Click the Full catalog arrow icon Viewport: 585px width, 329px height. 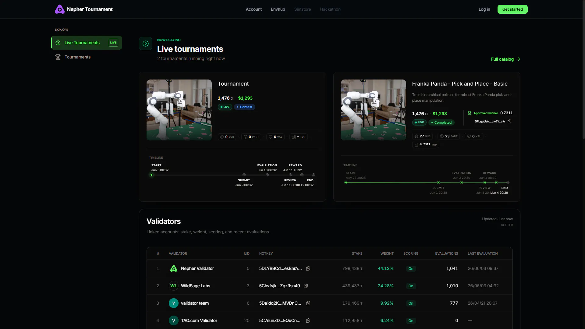[518, 59]
